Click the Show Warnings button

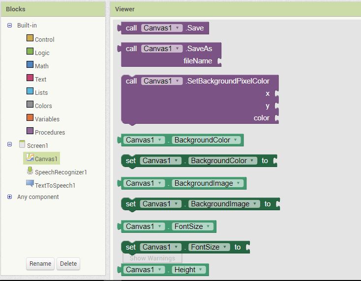152,258
